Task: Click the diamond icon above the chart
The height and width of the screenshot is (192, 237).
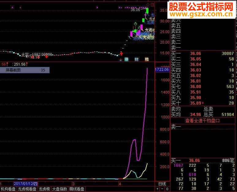Action: pyautogui.click(x=148, y=5)
